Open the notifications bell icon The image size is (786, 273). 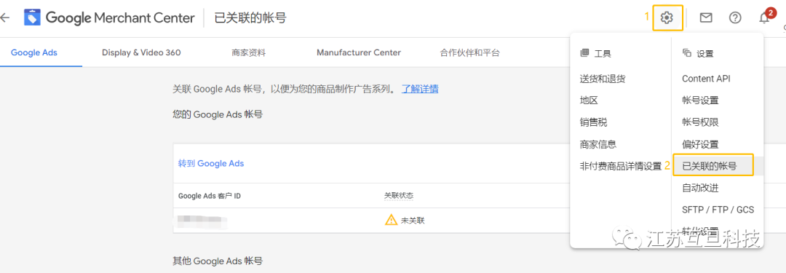[764, 18]
